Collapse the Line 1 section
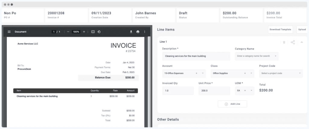Image resolution: width=309 pixels, height=129 pixels. (301, 42)
